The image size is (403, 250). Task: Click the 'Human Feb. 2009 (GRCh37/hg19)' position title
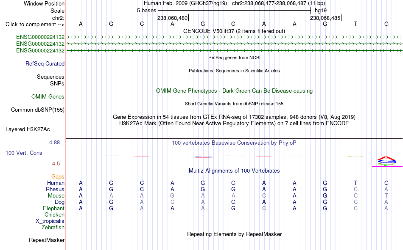coord(185,3)
